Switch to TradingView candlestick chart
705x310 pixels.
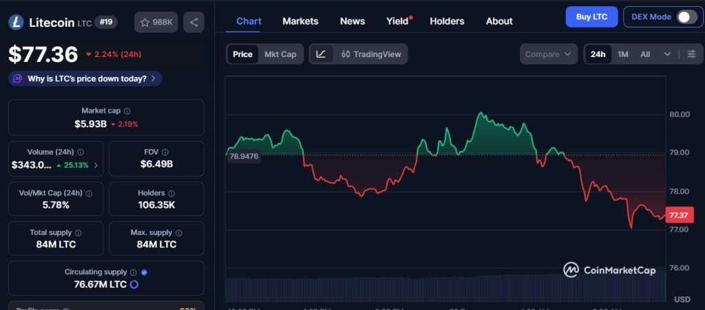[x=371, y=54]
